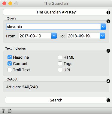Click the red close window button
Screen dimensions: 112x114
(4, 3)
